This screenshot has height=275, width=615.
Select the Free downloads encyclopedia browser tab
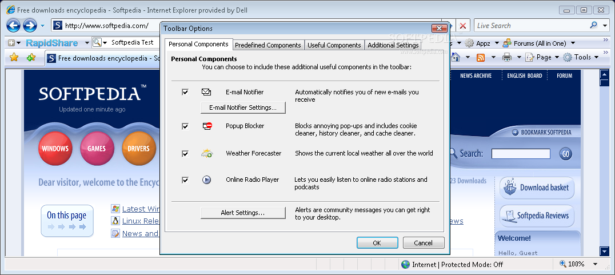point(104,58)
